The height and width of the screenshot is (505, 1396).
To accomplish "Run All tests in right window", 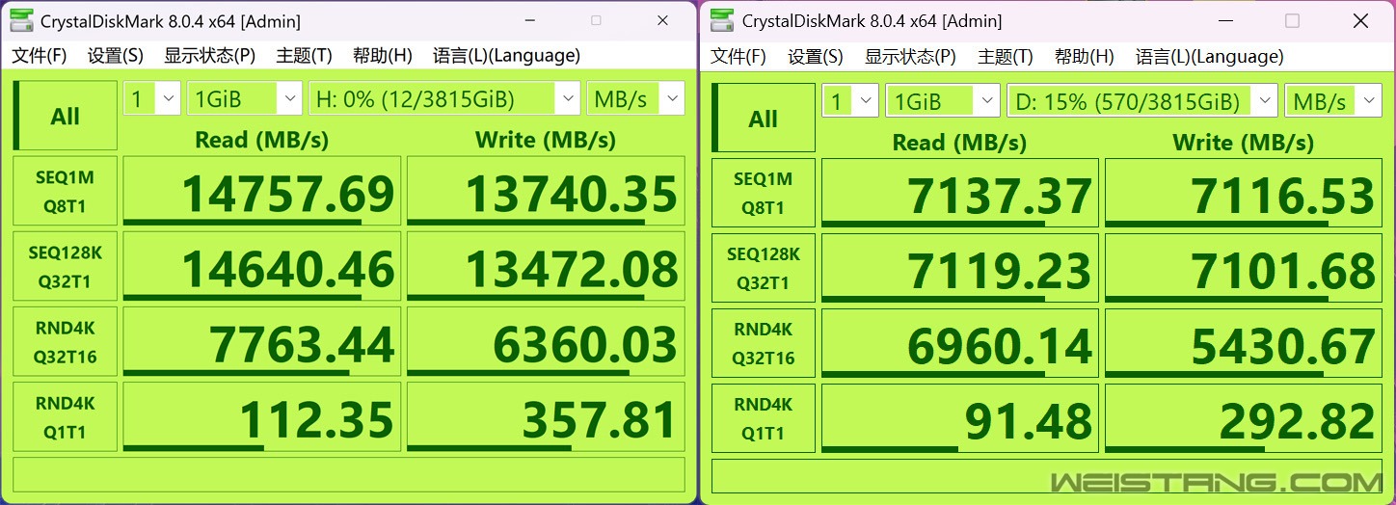I will (763, 119).
